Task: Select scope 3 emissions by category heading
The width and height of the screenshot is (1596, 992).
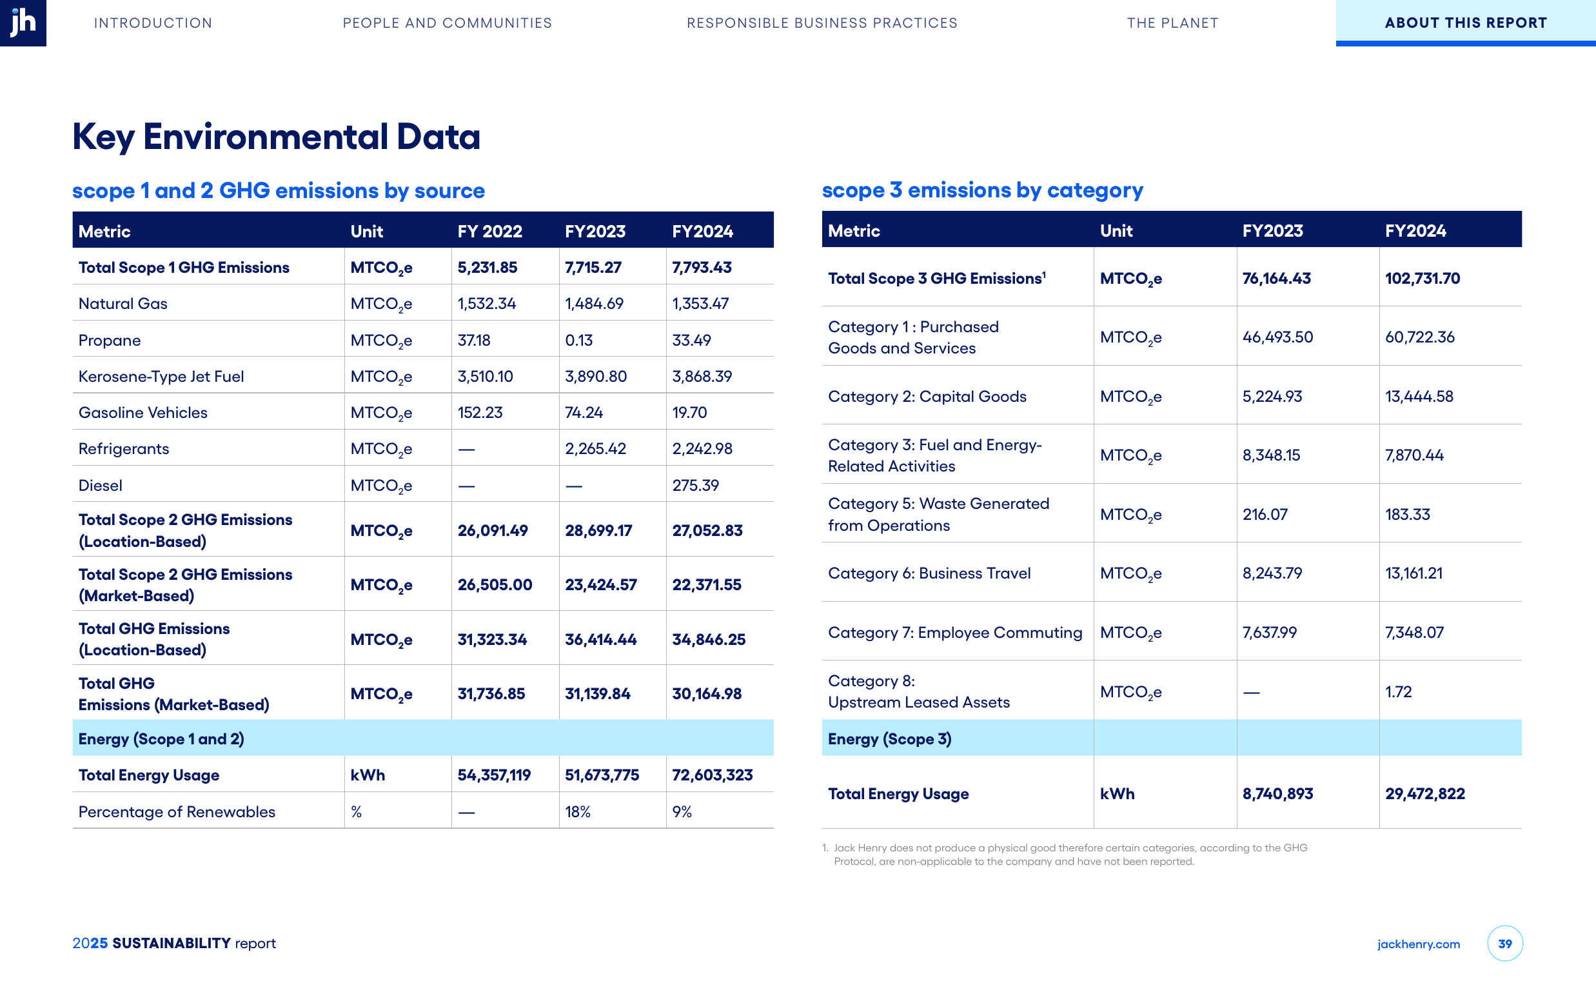Action: (x=982, y=190)
